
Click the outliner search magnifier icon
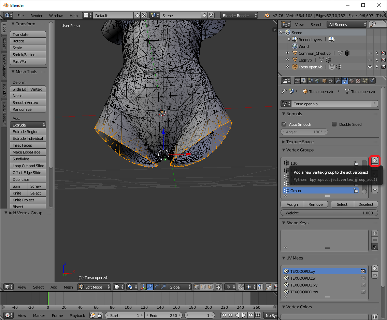(373, 24)
